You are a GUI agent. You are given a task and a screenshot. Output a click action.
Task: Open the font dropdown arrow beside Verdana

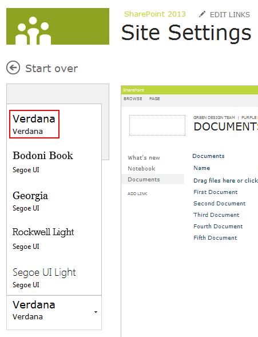[x=96, y=312]
